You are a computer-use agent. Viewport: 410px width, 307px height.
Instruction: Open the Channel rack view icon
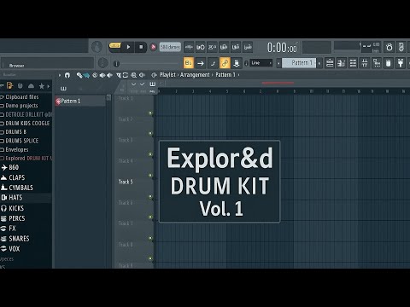[x=353, y=63]
